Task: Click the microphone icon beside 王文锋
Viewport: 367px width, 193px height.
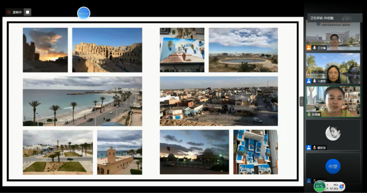Action: (314, 48)
